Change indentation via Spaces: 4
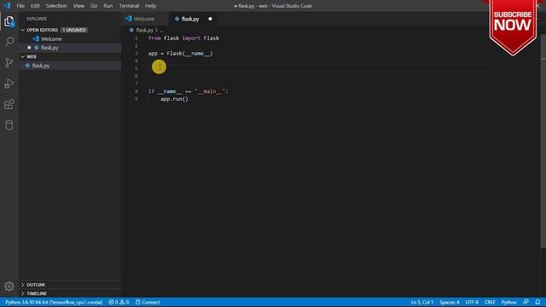The image size is (546, 307). click(450, 302)
